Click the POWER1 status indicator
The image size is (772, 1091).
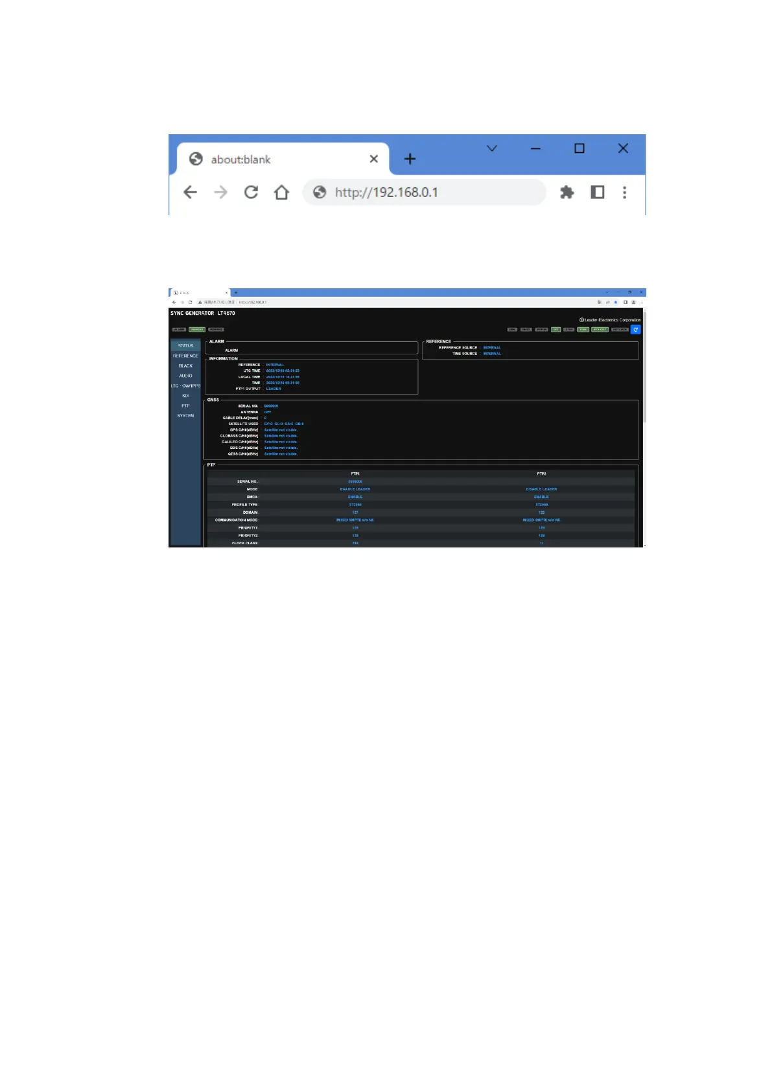click(197, 330)
